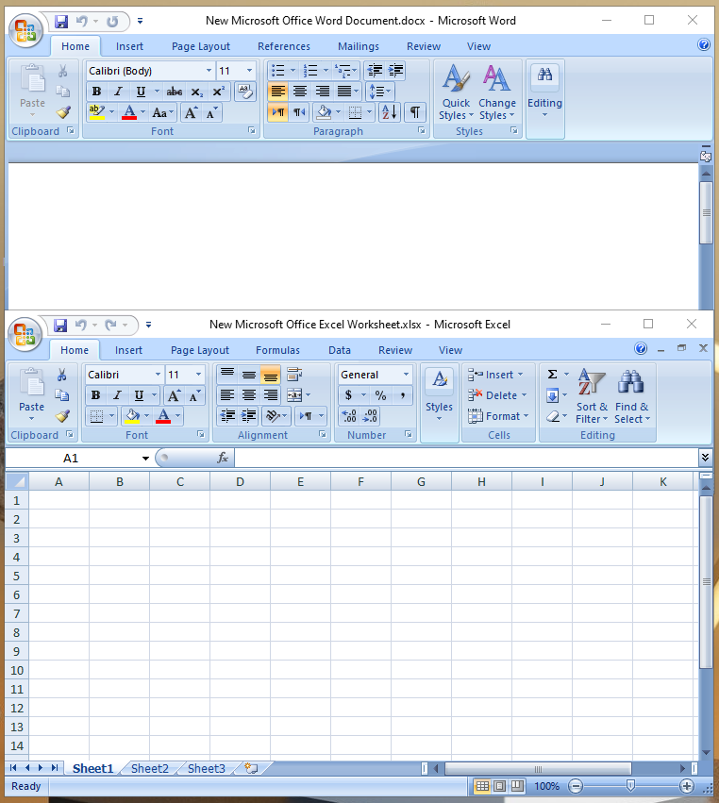Click the Paste button in Excel

pyautogui.click(x=32, y=394)
